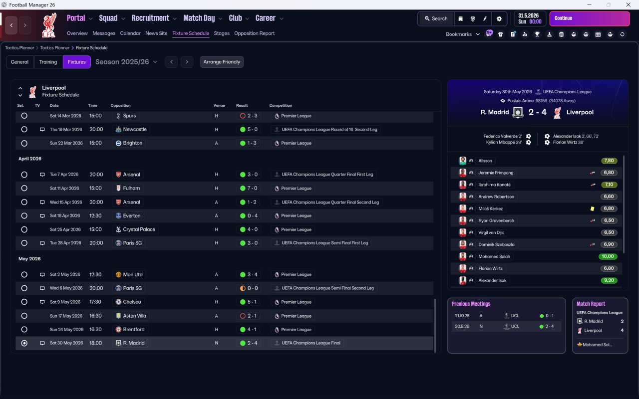Switch to the Training tab

(48, 62)
